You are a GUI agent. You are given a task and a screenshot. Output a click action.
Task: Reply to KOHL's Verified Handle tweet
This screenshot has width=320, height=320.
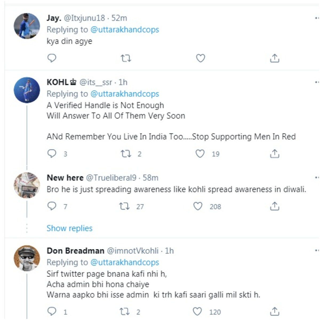[x=52, y=154]
